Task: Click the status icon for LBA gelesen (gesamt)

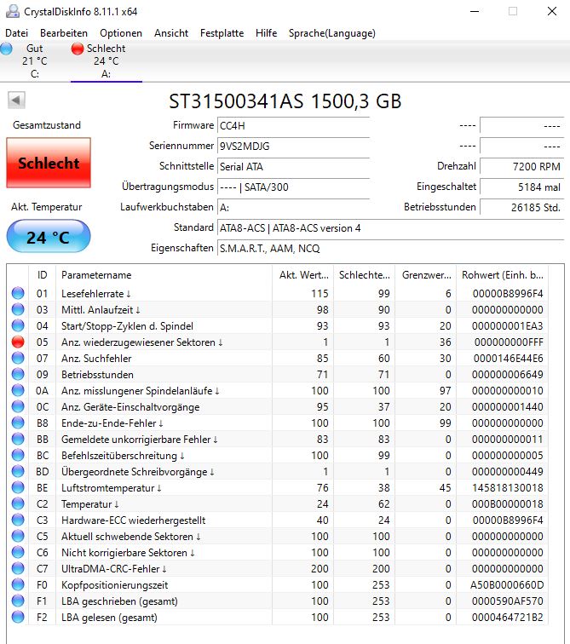Action: pos(18,617)
